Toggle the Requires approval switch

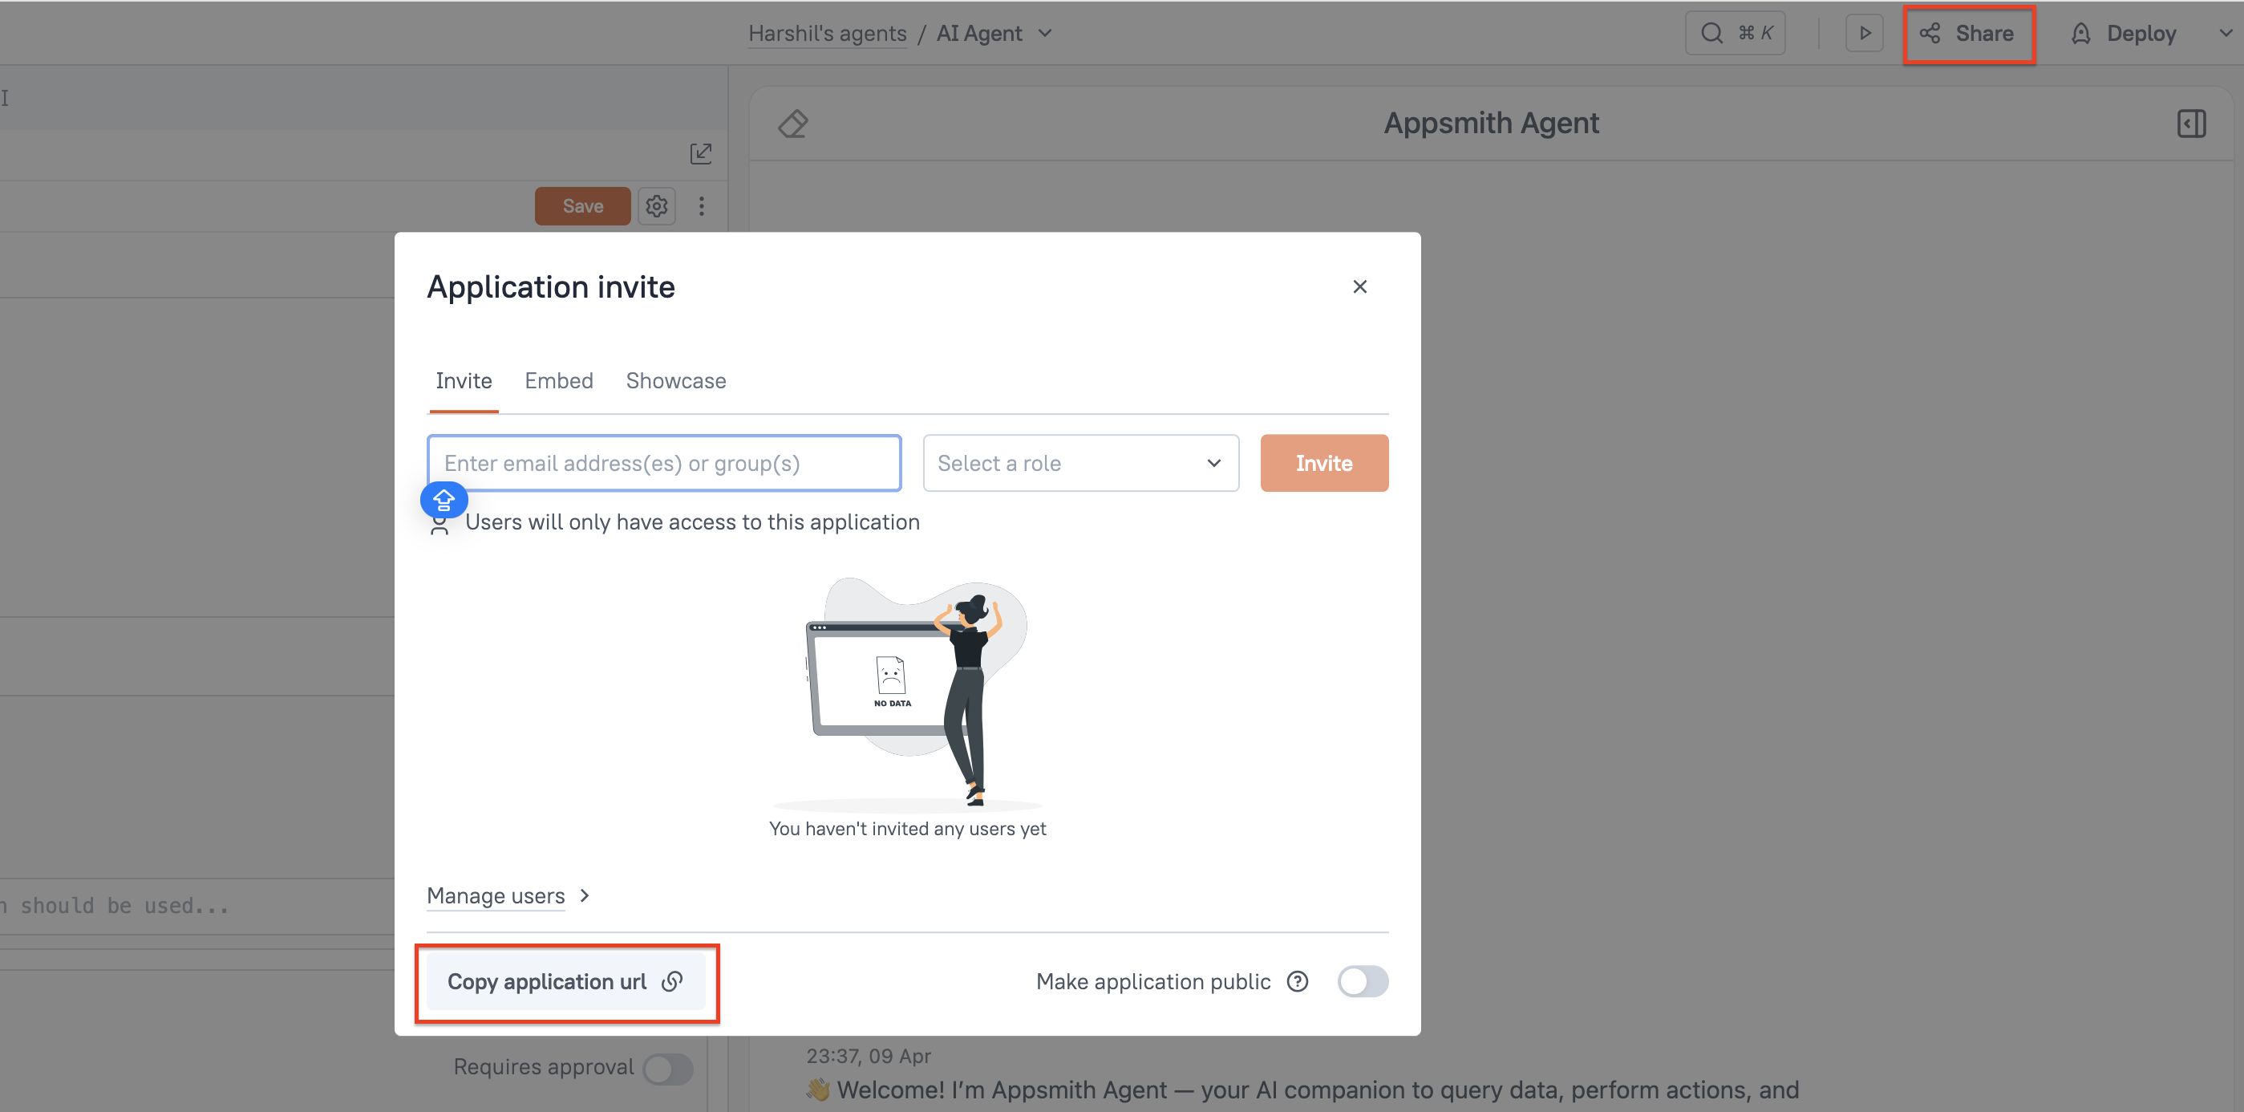tap(667, 1069)
